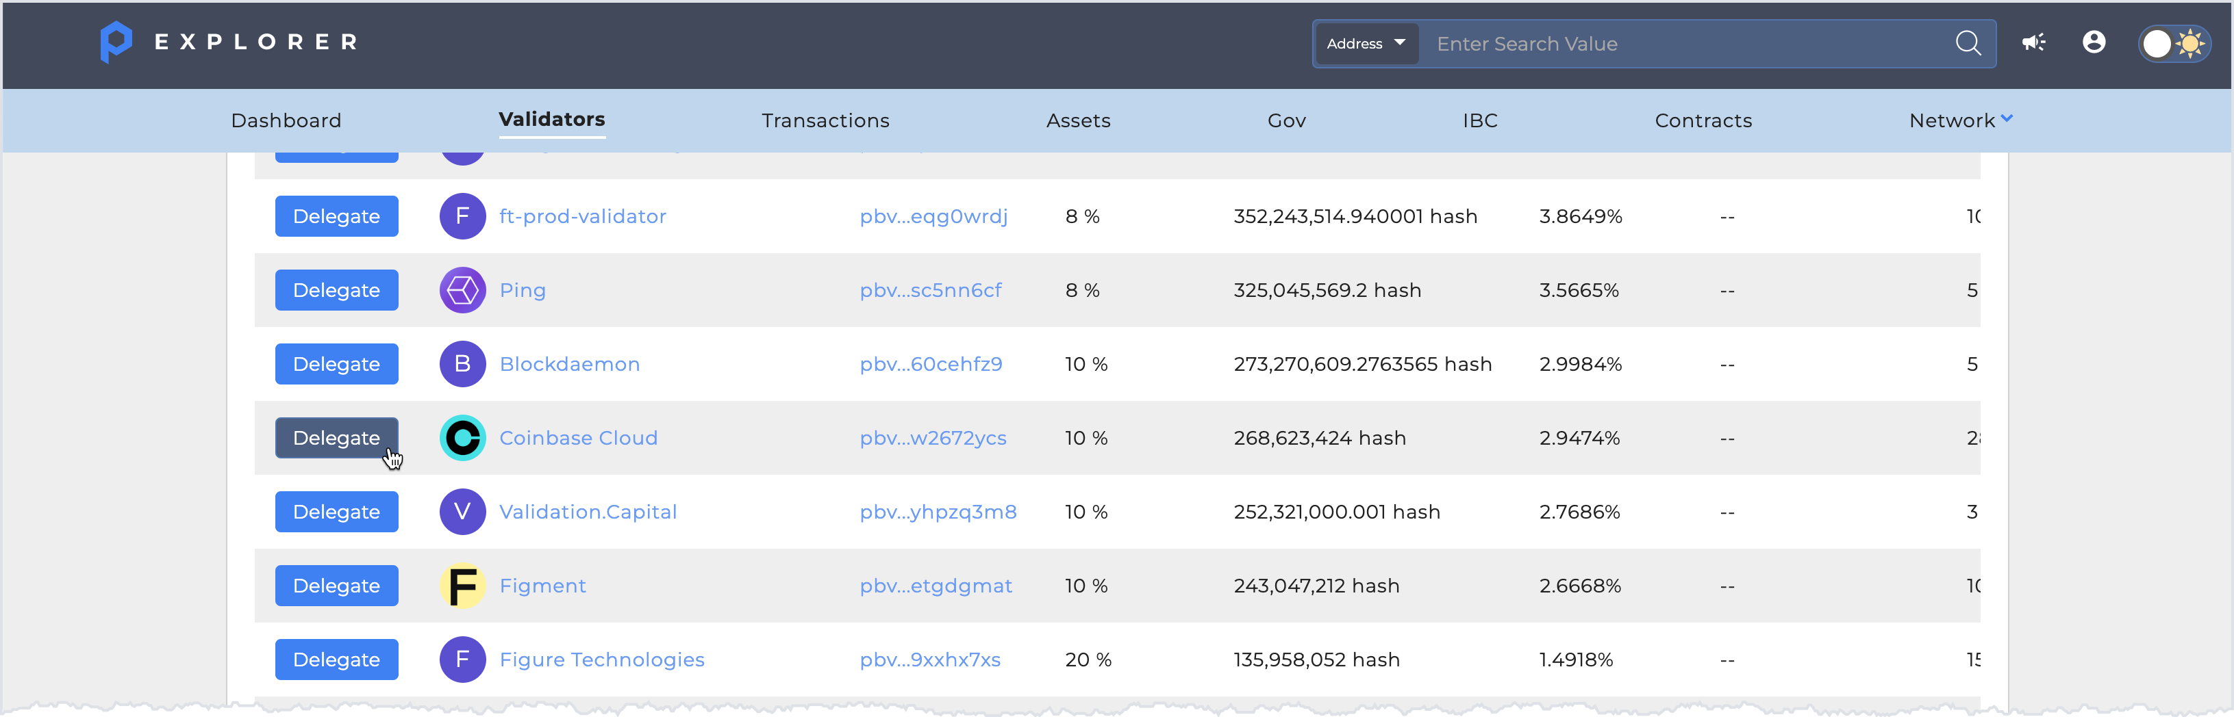Open the Coinbase Cloud validator link
The image size is (2234, 717).
[579, 438]
